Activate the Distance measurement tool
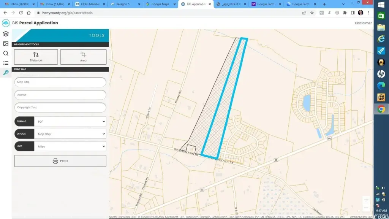The image size is (389, 219). pyautogui.click(x=36, y=57)
